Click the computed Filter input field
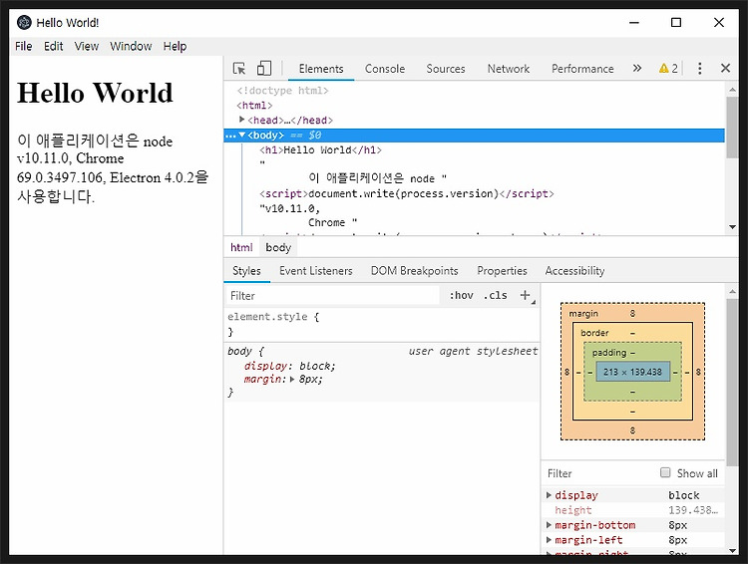 600,473
